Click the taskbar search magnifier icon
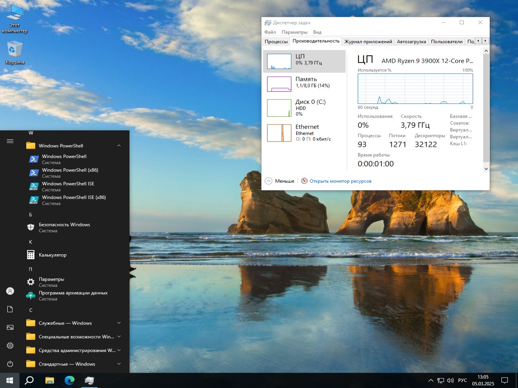Image resolution: width=518 pixels, height=388 pixels. tap(29, 380)
